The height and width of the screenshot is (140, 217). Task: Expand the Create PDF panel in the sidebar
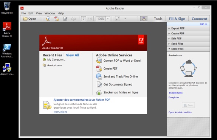[x=188, y=34]
